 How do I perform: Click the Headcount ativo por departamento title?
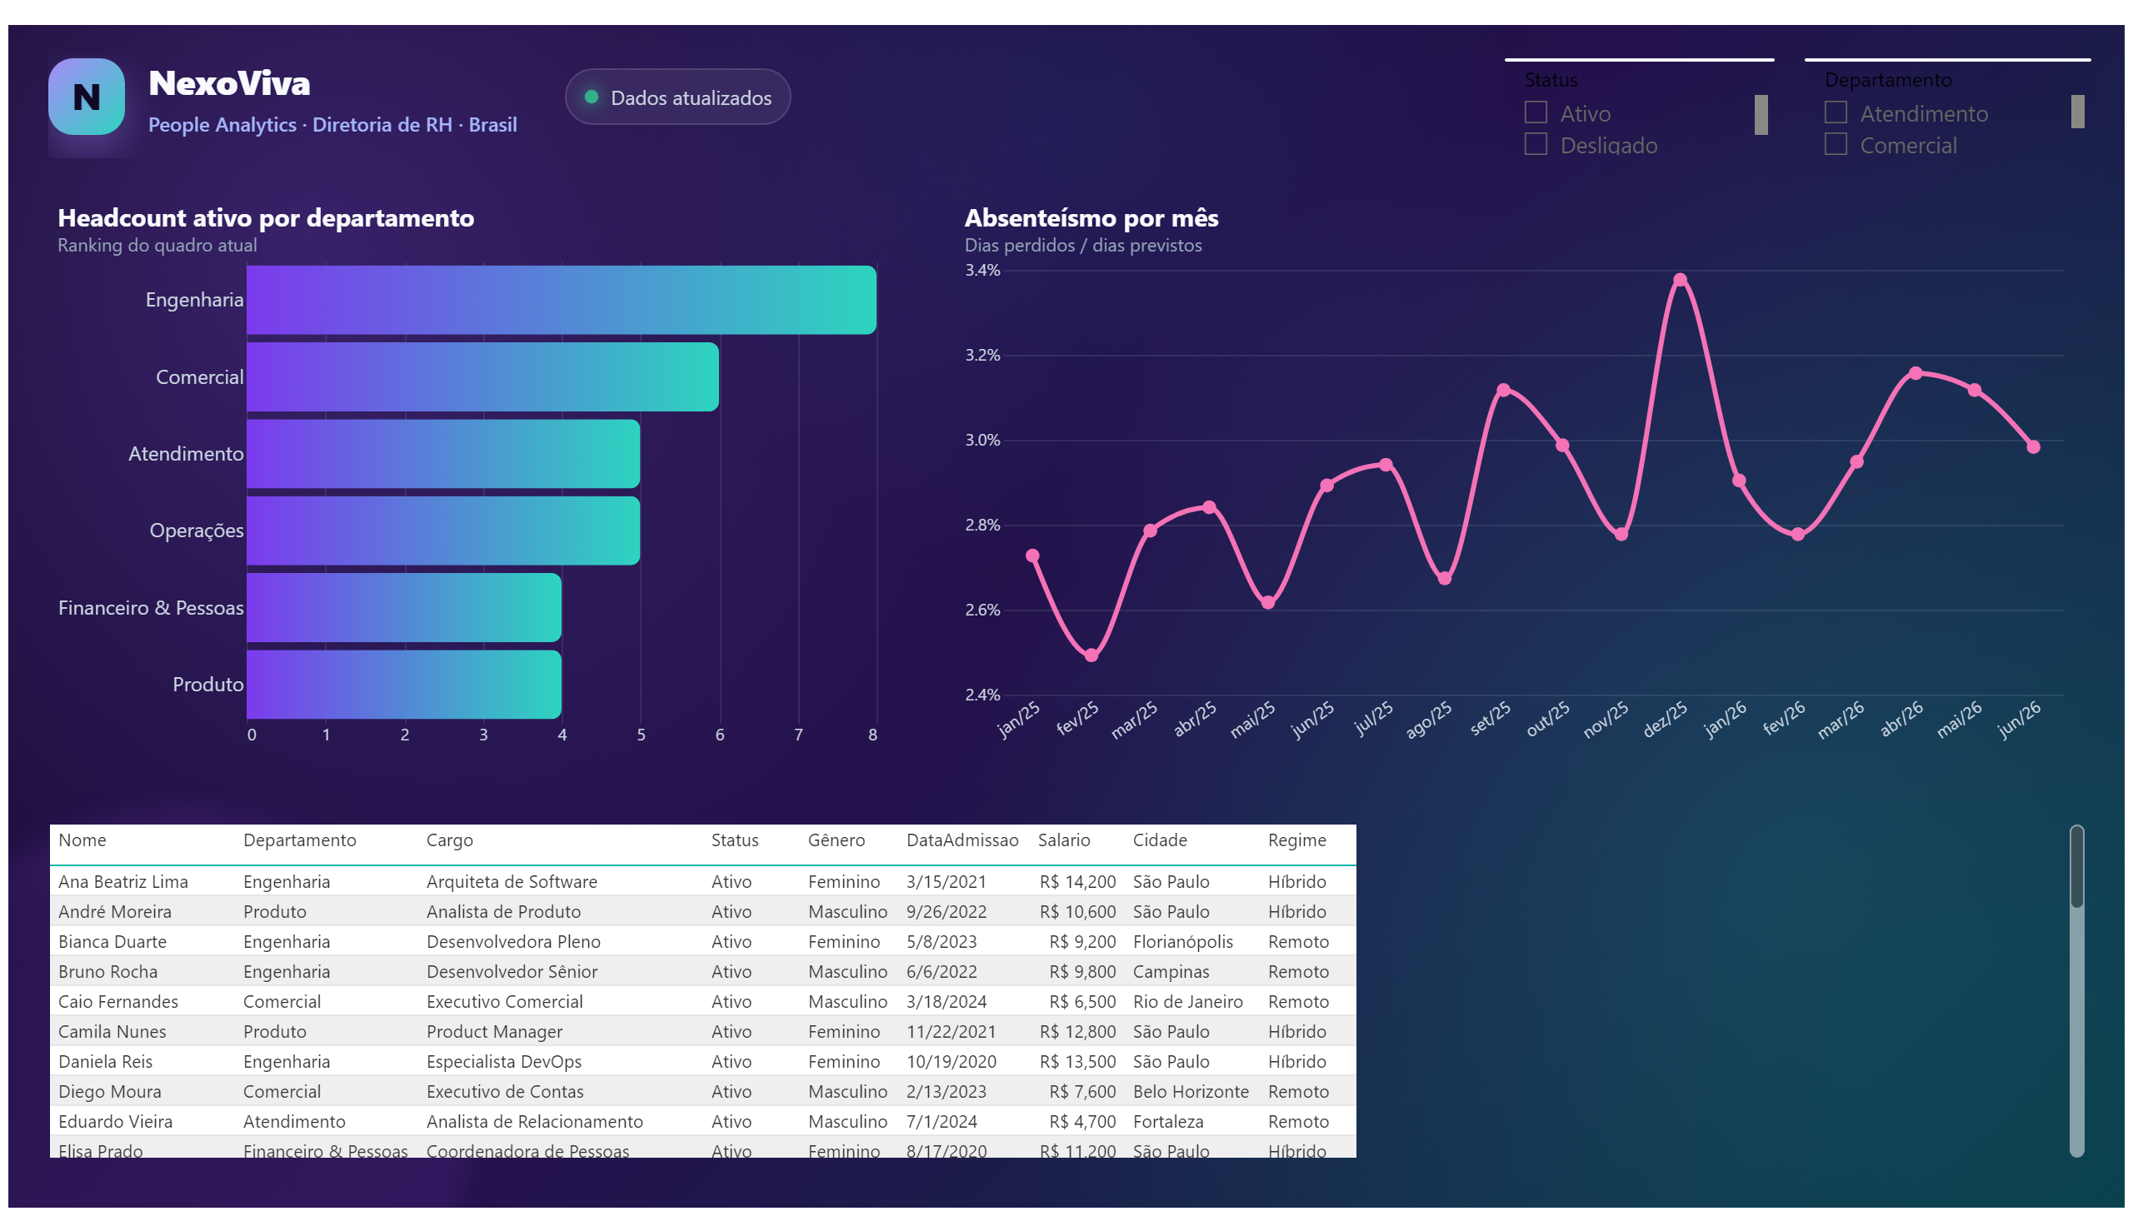point(266,218)
